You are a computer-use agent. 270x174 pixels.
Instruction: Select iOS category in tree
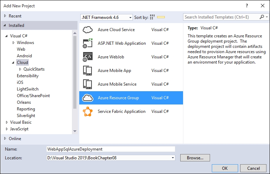coord(20,82)
